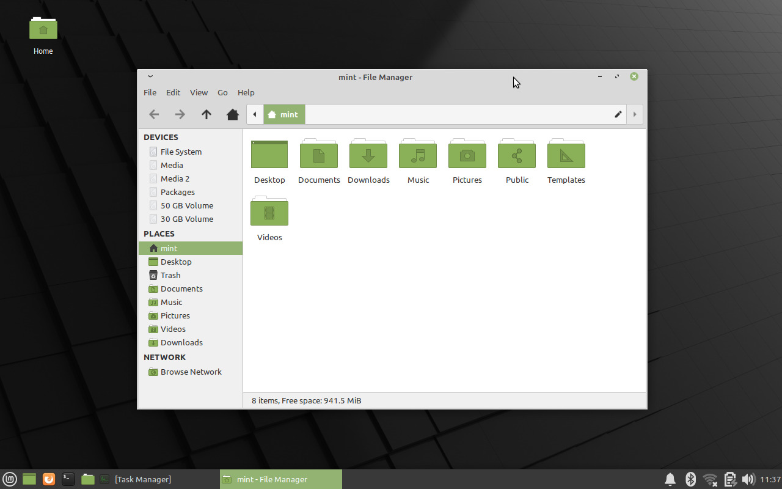Select 50 GB Volume device
This screenshot has width=782, height=489.
186,205
